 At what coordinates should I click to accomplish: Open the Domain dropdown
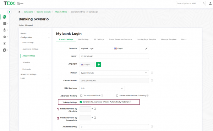pyautogui.click(x=114, y=73)
